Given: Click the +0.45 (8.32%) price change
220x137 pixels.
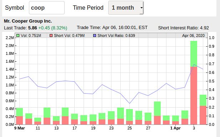Looking at the screenshot, I should pos(53,28).
